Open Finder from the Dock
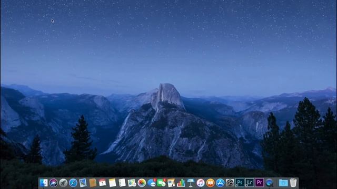This screenshot has width=337, height=189. tap(44, 183)
